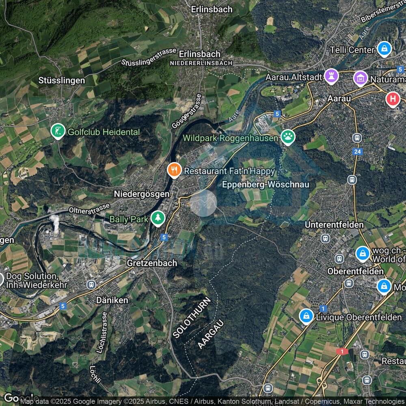
Task: Click the Unterentfelden town label
Action: pyautogui.click(x=334, y=225)
